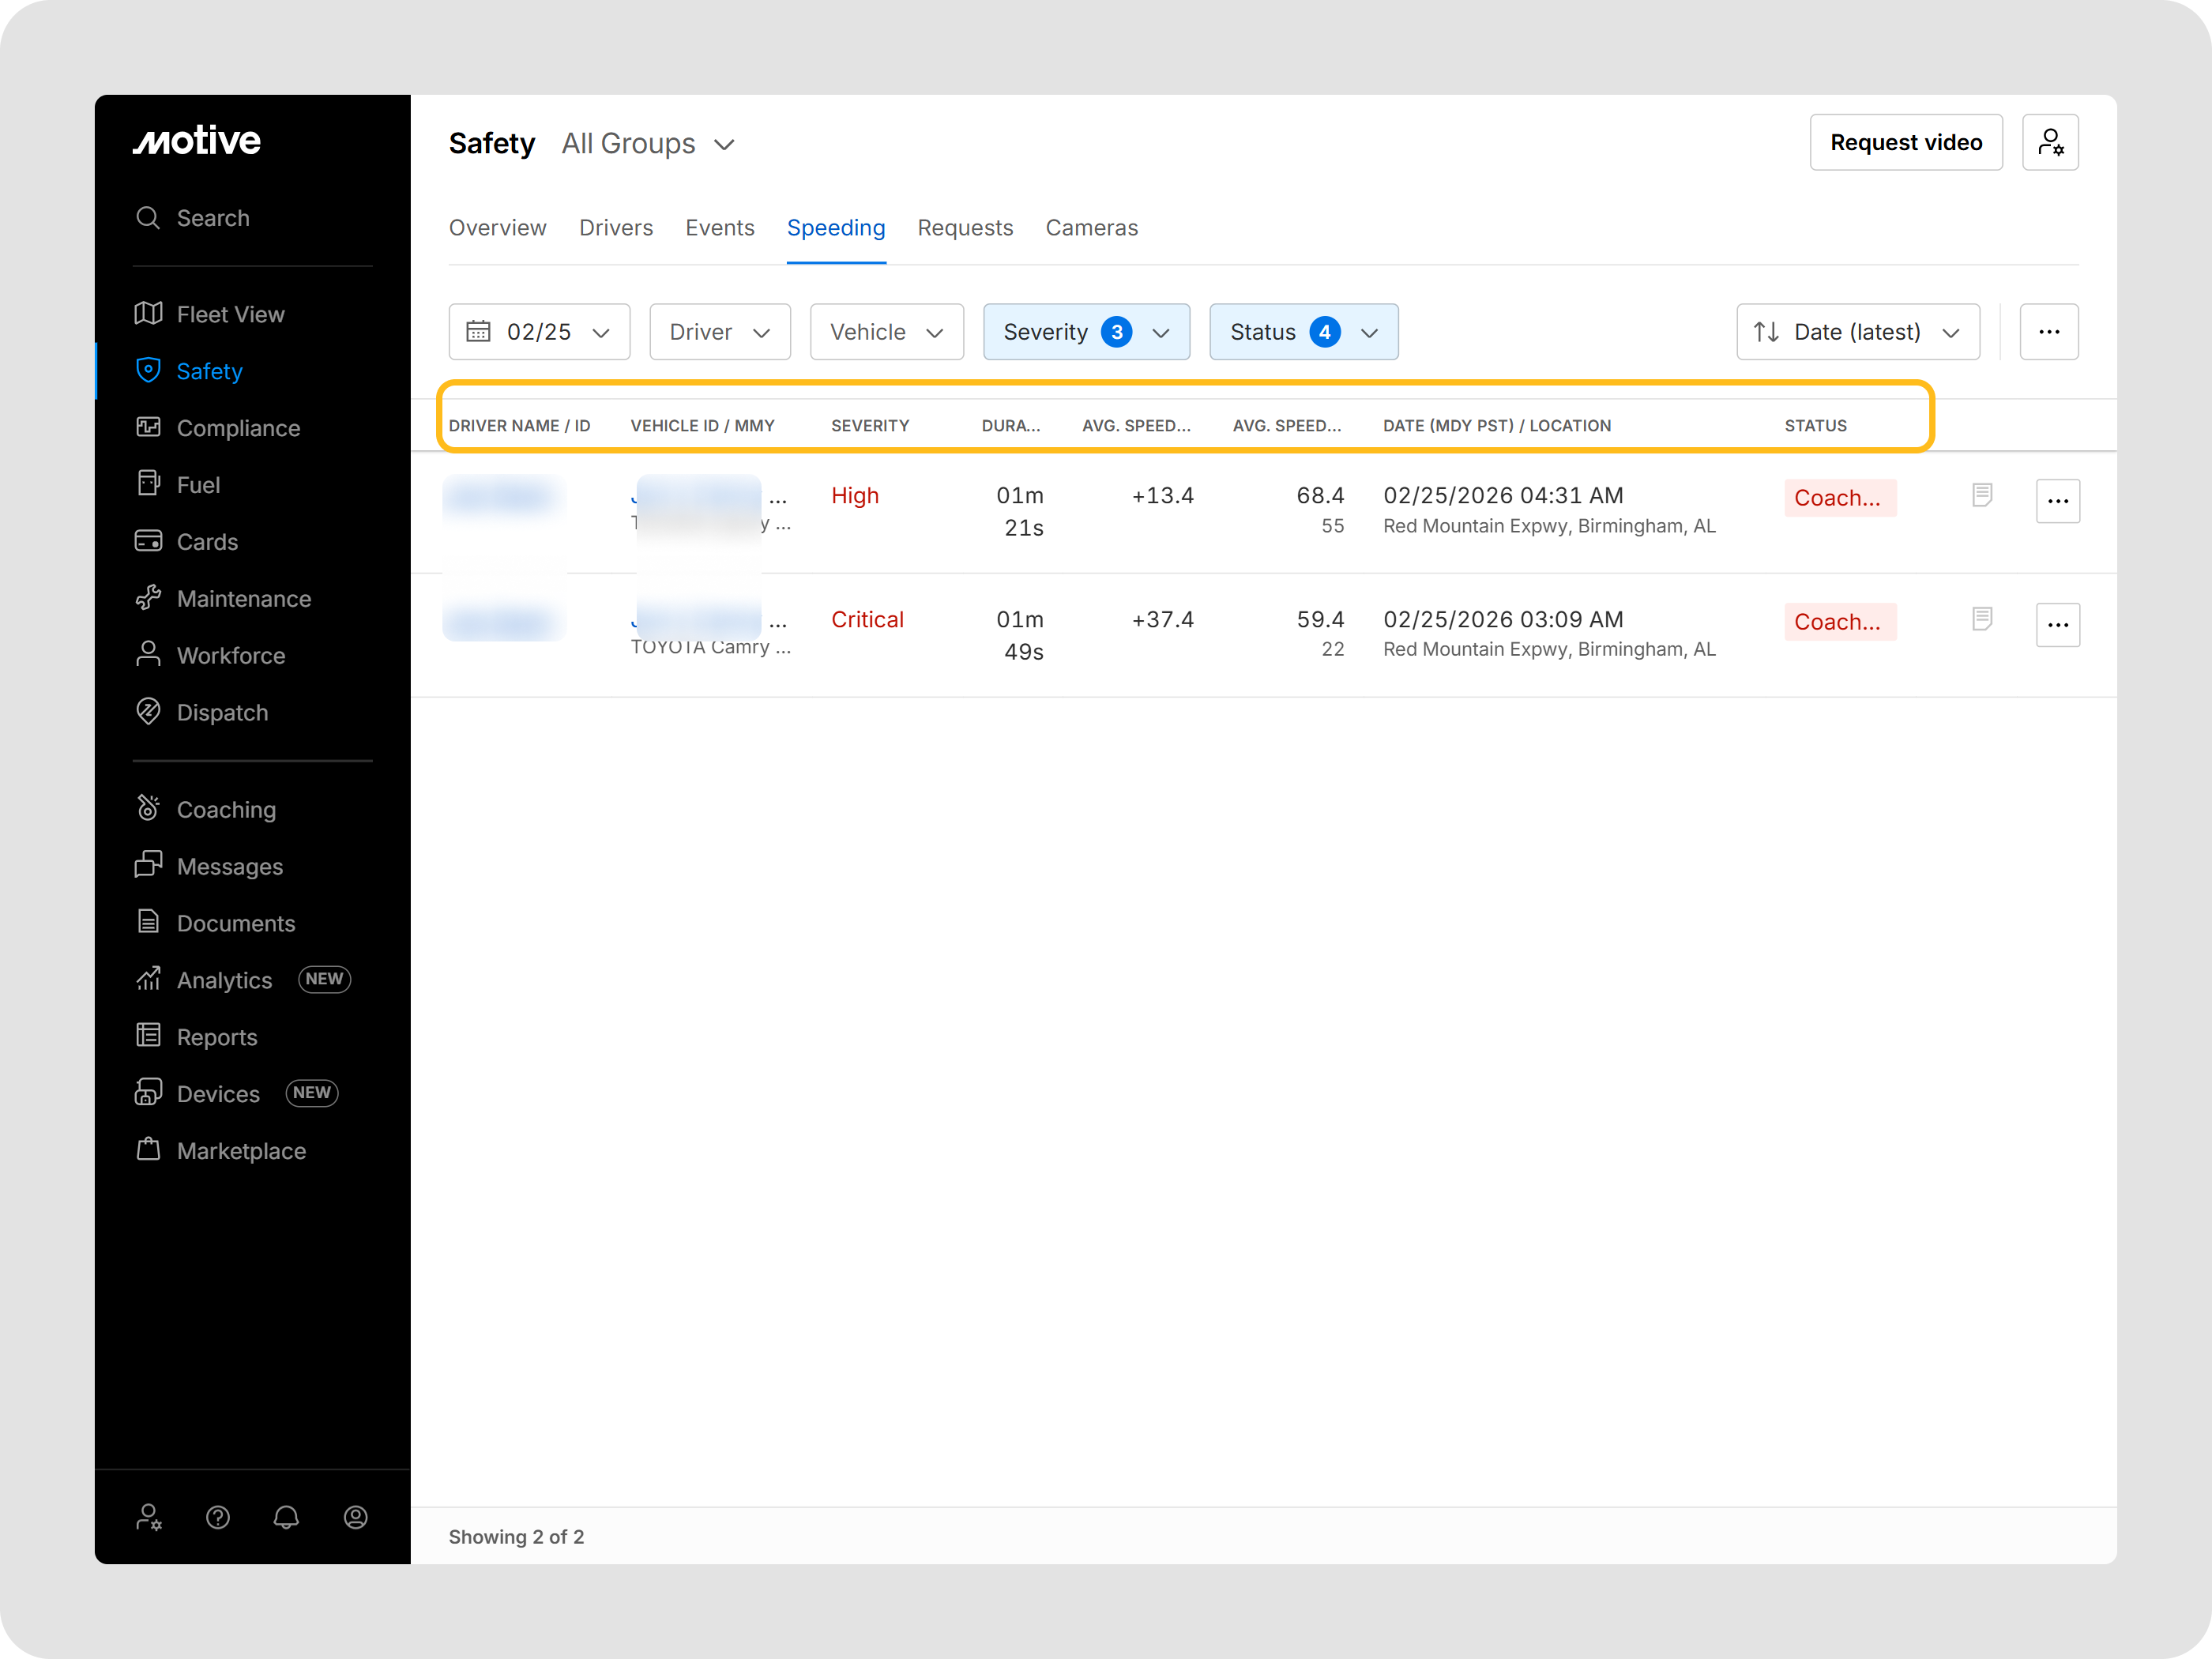Open the notifications bell icon
Screen dimensions: 2212x1659
pyautogui.click(x=286, y=1517)
